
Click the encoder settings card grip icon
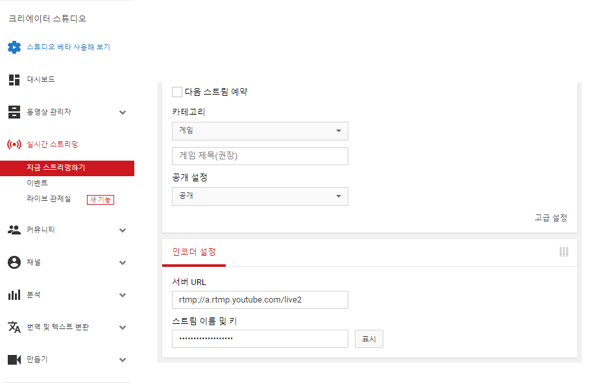coord(564,252)
